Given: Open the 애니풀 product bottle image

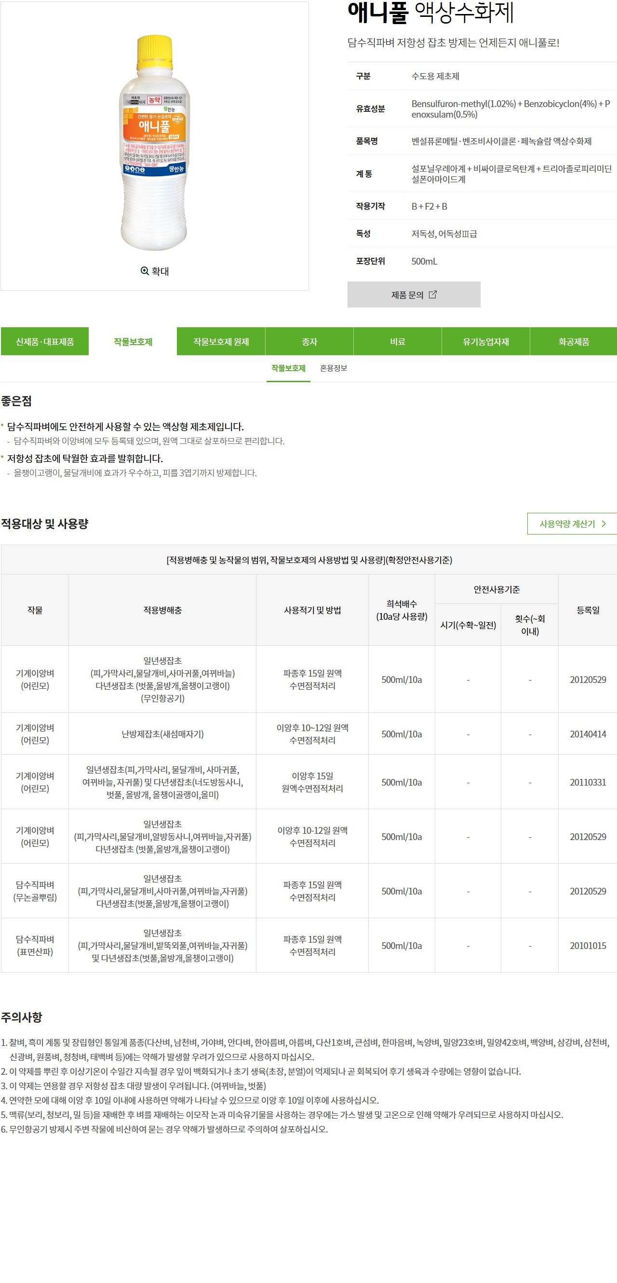Looking at the screenshot, I should coord(154,143).
